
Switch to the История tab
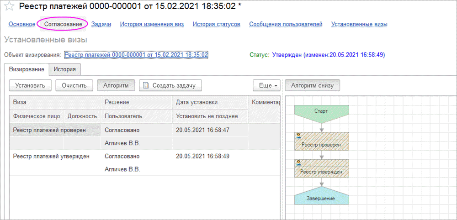[x=65, y=69]
